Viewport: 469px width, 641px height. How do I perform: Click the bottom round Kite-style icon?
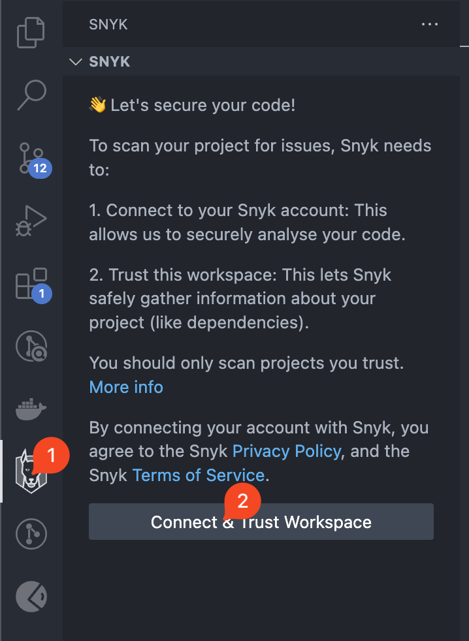31,597
